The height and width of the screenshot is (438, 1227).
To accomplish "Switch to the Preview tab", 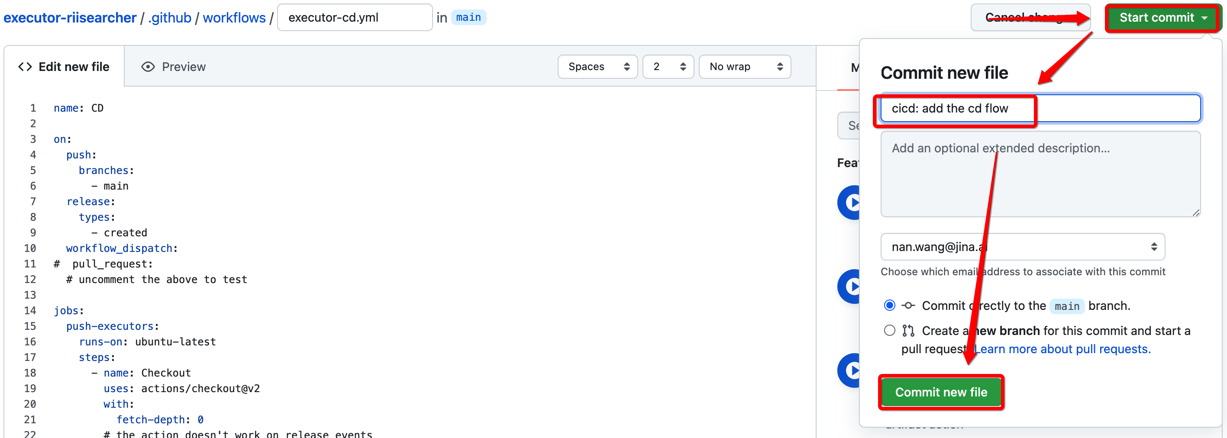I will pyautogui.click(x=174, y=67).
